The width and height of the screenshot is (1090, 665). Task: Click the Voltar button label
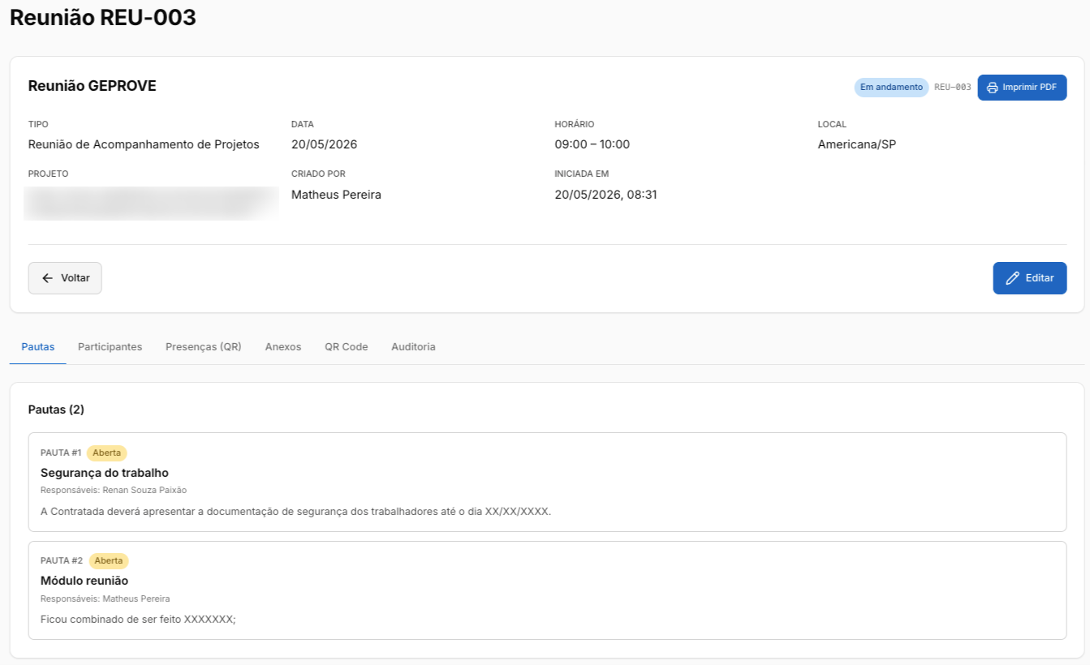tap(75, 278)
